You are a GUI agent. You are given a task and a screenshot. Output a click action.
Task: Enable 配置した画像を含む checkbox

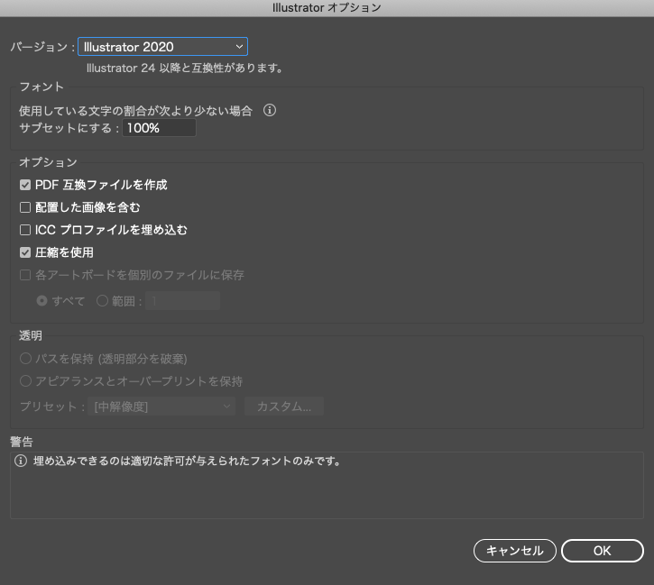[25, 207]
